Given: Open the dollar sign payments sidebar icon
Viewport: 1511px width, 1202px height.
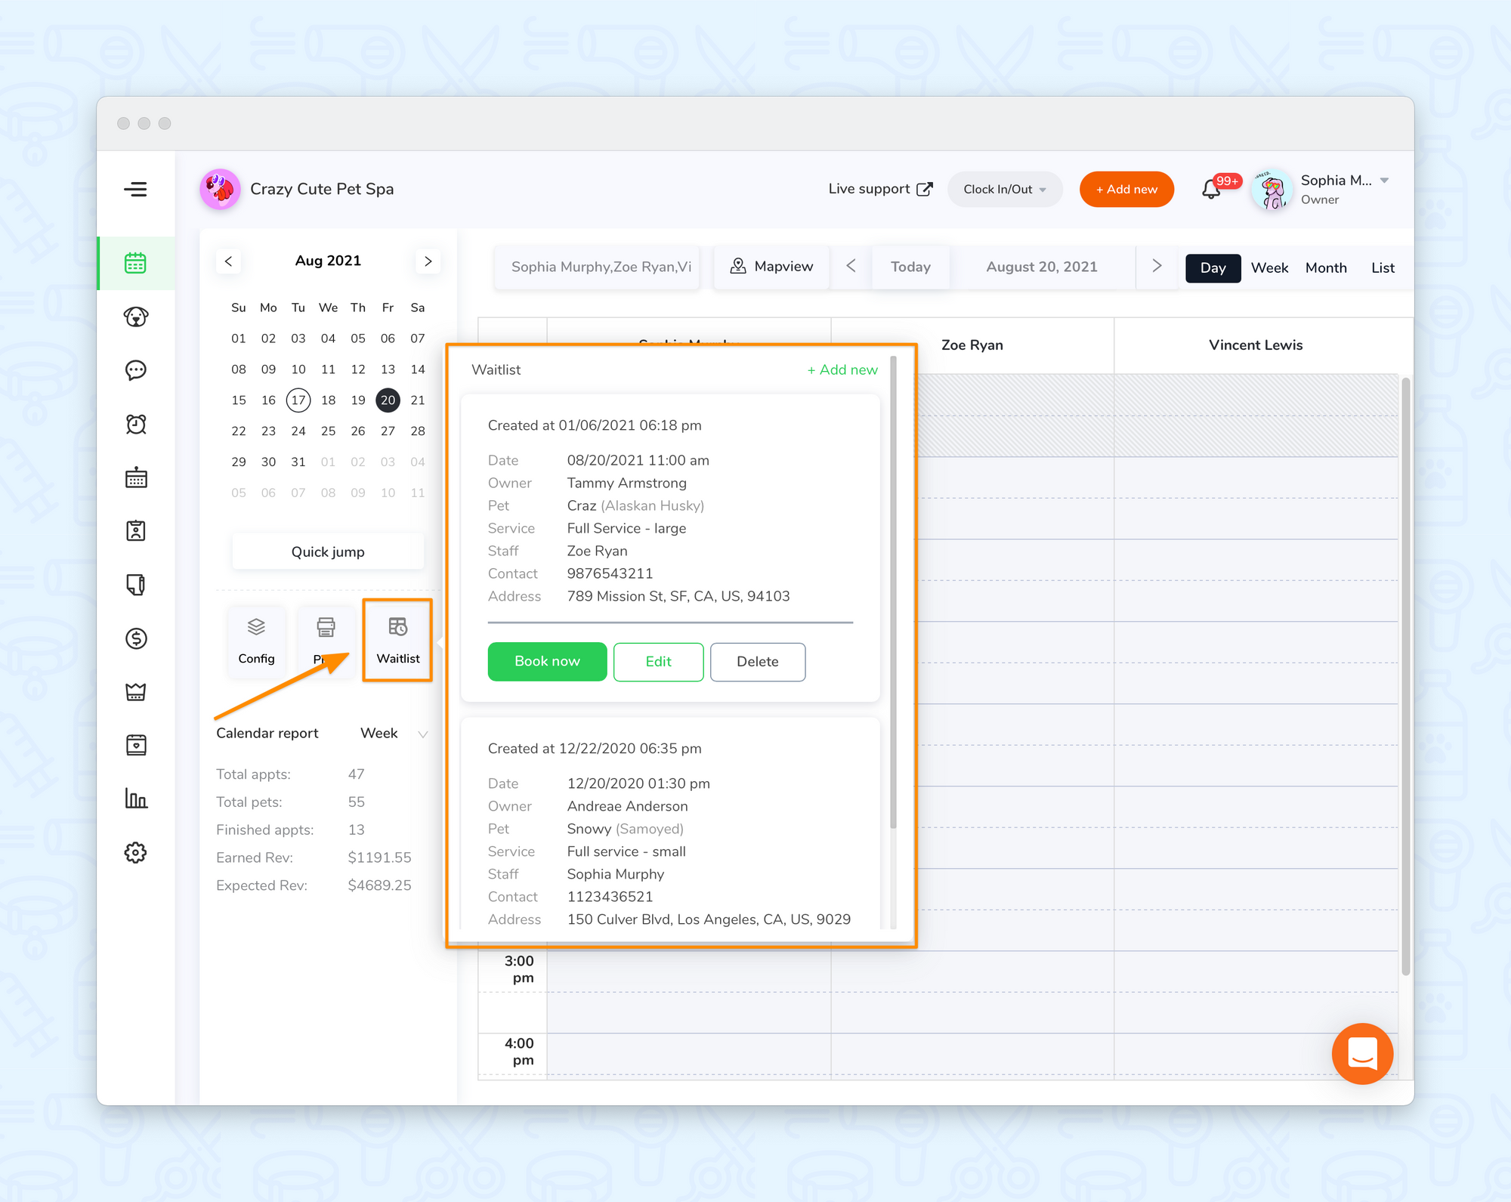Looking at the screenshot, I should (136, 638).
